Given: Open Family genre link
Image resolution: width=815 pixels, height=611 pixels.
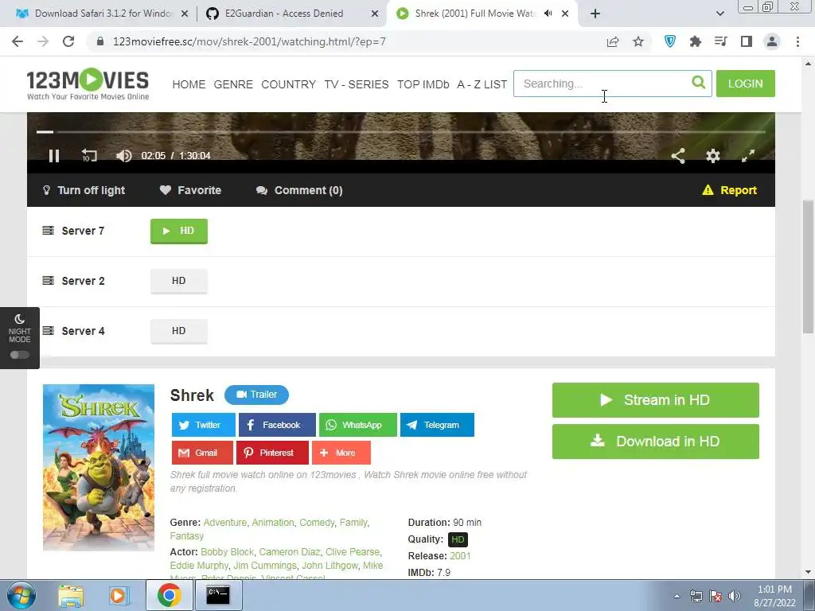Looking at the screenshot, I should 353,522.
